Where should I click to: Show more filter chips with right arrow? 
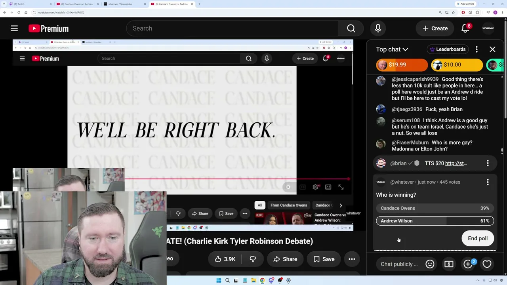click(x=341, y=205)
